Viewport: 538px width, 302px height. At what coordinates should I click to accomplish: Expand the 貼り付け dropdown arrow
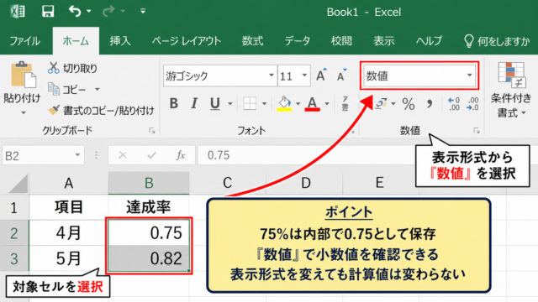click(x=24, y=112)
